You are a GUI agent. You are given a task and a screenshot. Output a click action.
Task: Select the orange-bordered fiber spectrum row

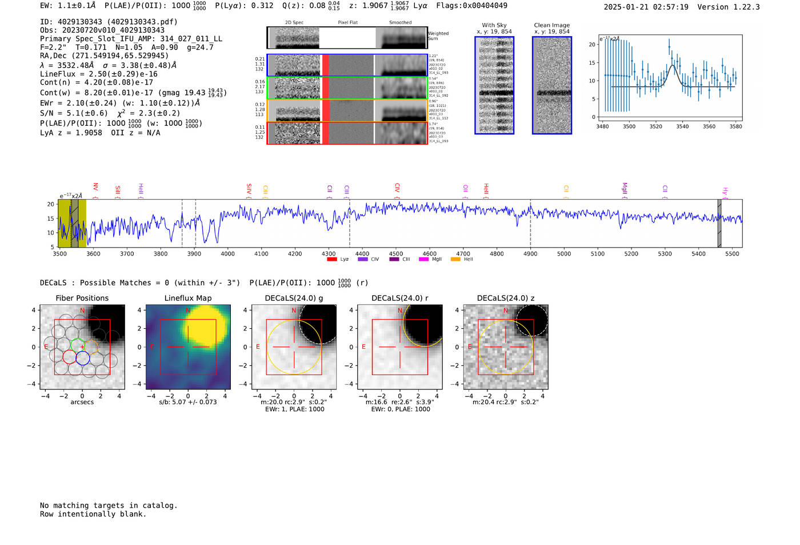[x=347, y=110]
